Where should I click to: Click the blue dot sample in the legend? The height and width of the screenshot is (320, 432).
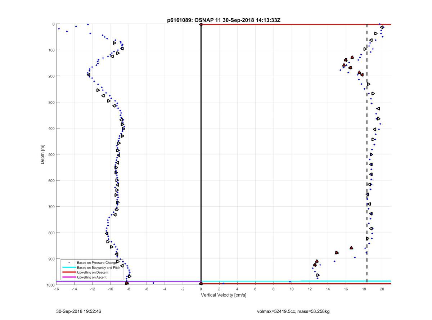click(69, 263)
